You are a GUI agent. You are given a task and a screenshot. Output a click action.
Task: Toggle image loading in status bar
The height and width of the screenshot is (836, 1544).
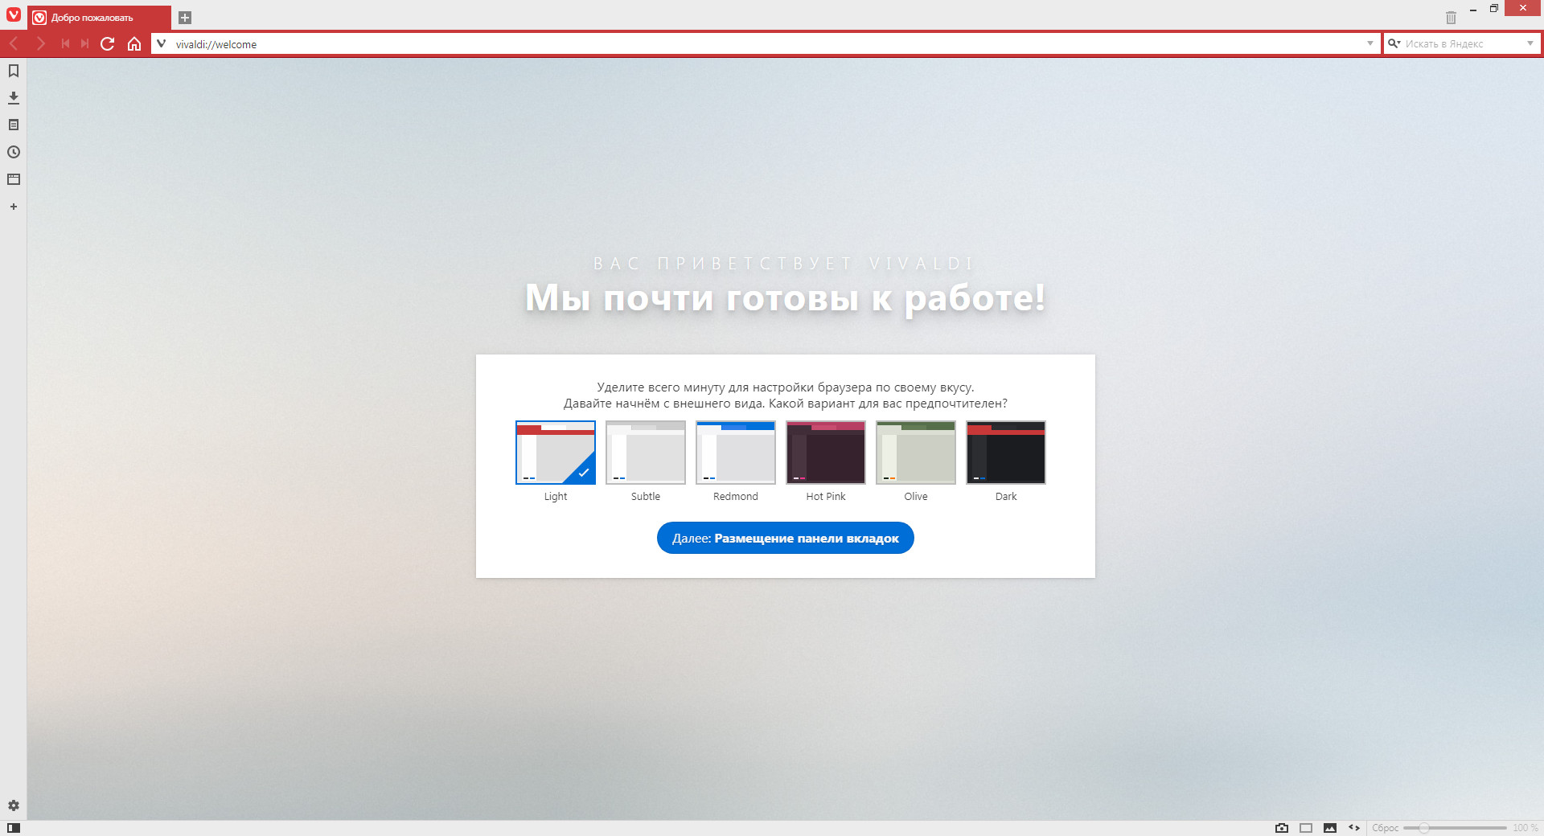(x=1330, y=828)
